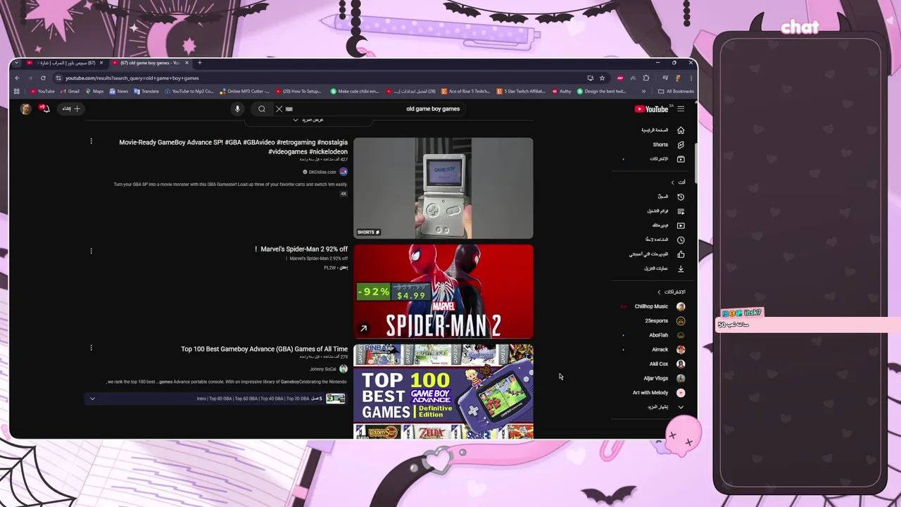Screen dimensions: 901x507
Task: Open Authy bookmark
Action: 562,91
